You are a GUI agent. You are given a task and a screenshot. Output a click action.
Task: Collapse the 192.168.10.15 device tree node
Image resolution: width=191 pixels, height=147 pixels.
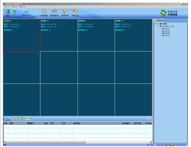(x=158, y=26)
